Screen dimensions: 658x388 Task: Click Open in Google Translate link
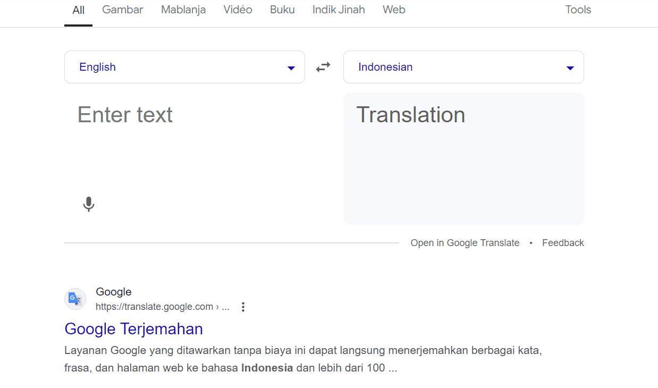[465, 243]
